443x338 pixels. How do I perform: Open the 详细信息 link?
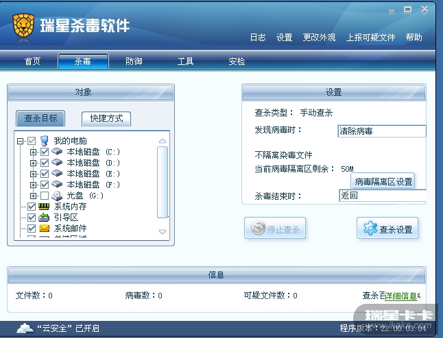[x=401, y=296]
